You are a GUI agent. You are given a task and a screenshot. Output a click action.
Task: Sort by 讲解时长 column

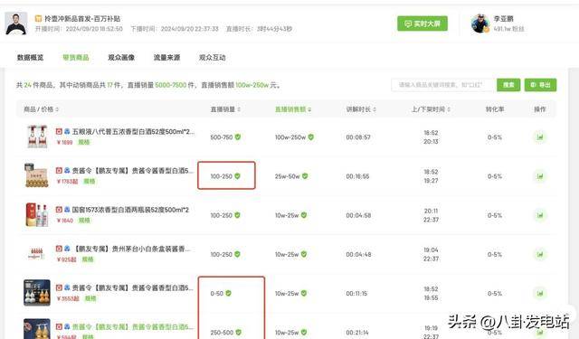(x=361, y=109)
